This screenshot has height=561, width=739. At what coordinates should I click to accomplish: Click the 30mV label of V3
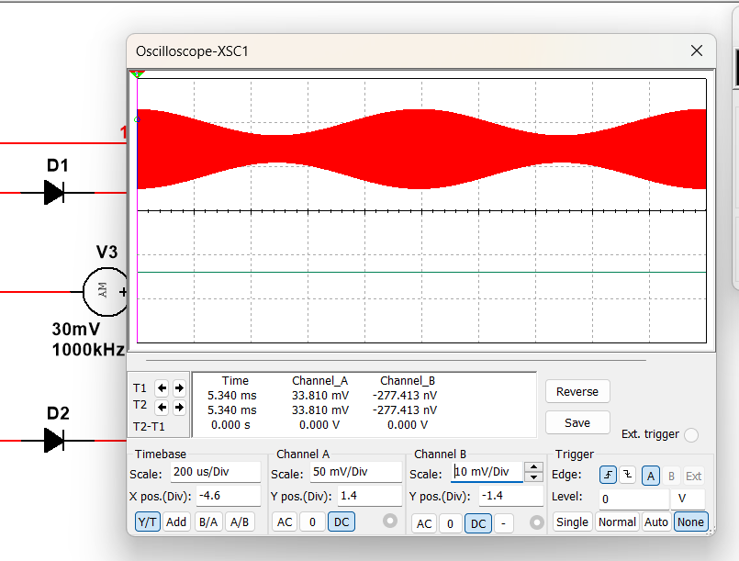[x=76, y=329]
